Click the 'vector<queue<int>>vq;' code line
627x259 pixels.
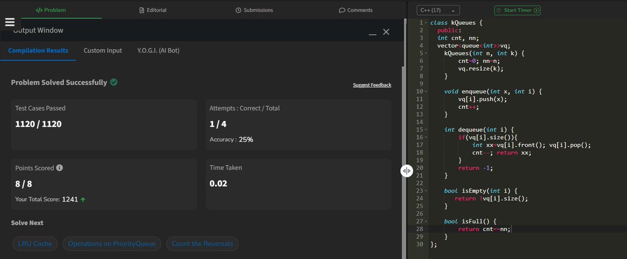pos(473,46)
